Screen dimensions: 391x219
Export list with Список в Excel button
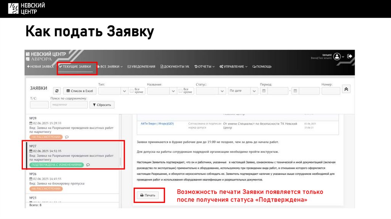pyautogui.click(x=80, y=91)
